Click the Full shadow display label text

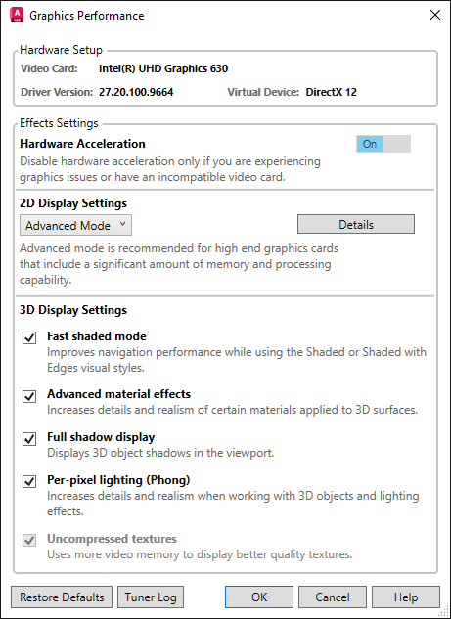pyautogui.click(x=101, y=437)
